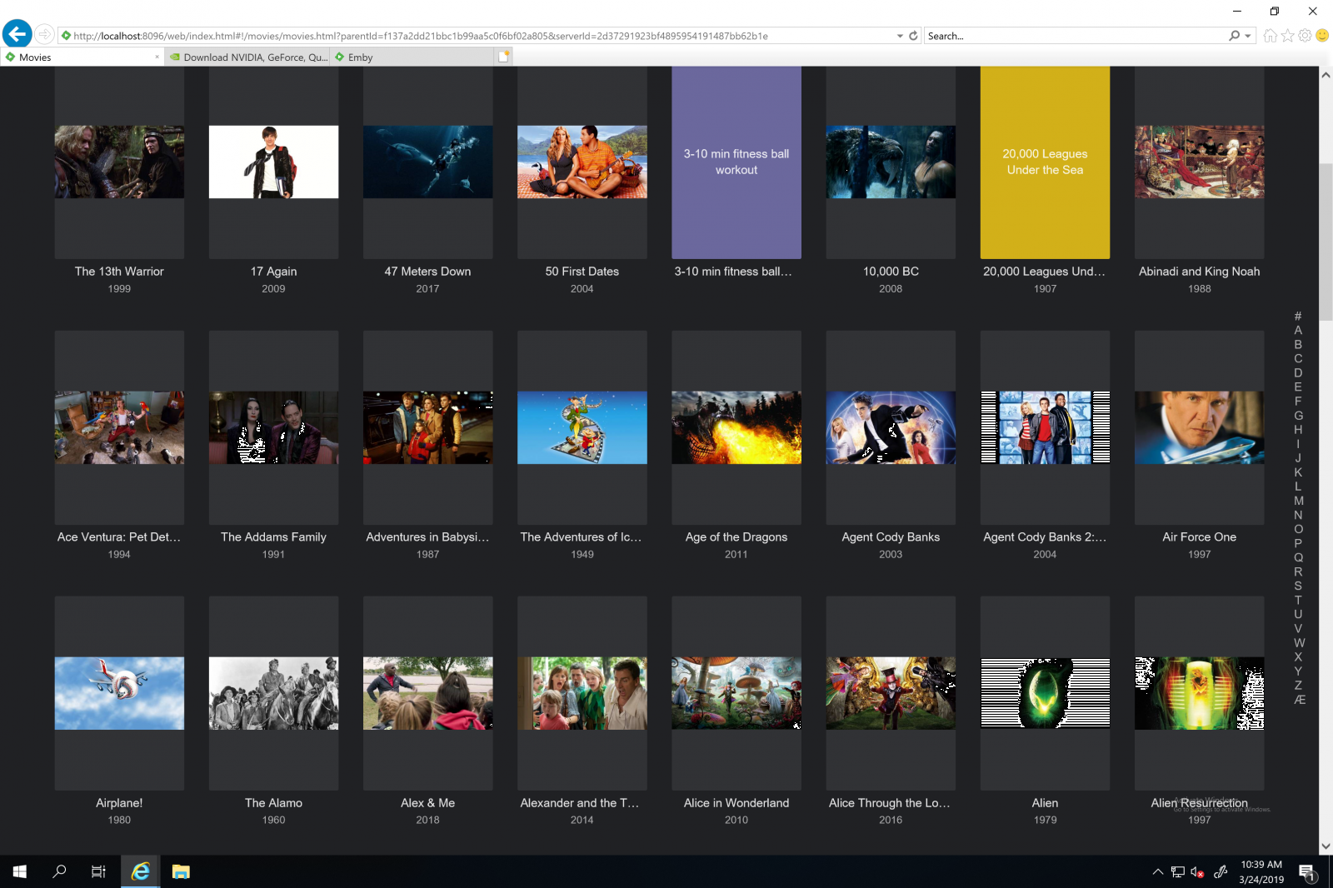Show hidden system tray icons chevron
Screen dimensions: 1333x888
pos(1157,872)
